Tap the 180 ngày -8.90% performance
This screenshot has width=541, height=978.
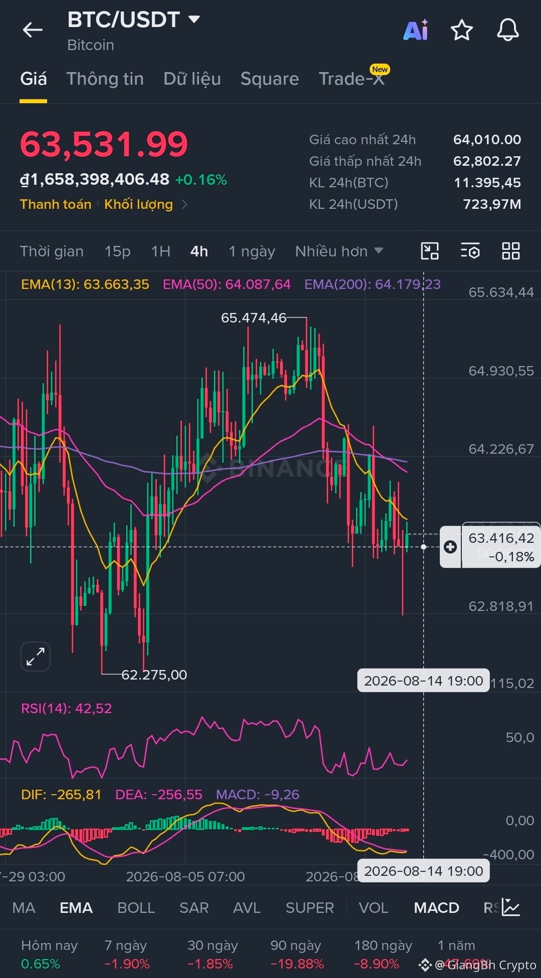(383, 954)
